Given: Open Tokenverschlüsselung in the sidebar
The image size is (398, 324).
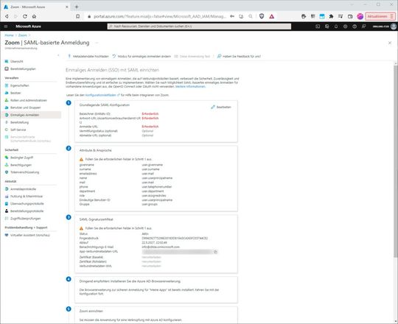Looking at the screenshot, I should (x=24, y=172).
